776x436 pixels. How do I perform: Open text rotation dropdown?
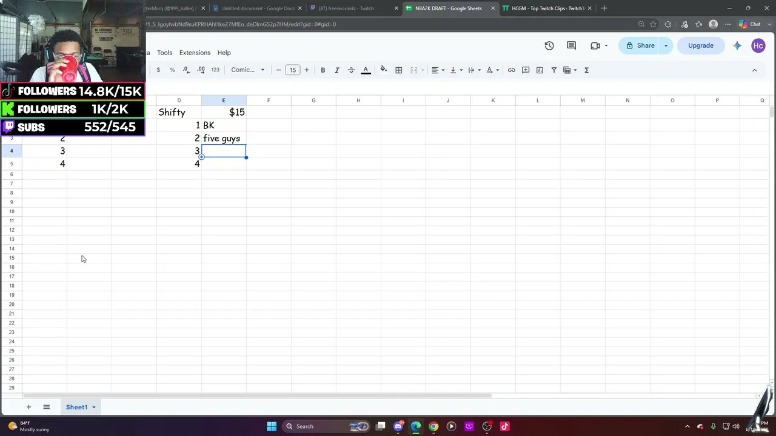point(493,70)
